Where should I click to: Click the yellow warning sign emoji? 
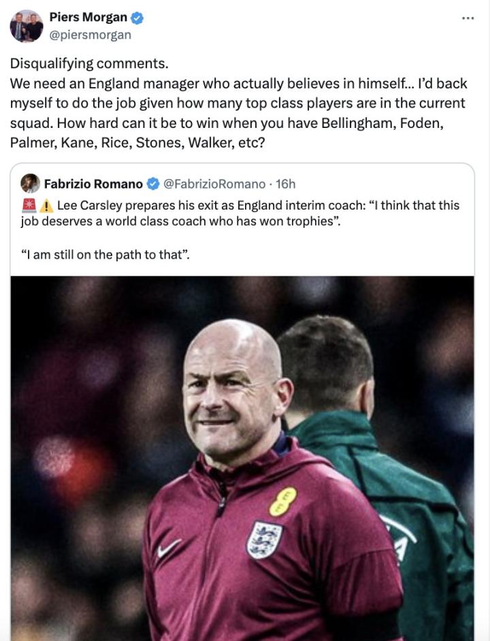pyautogui.click(x=46, y=206)
